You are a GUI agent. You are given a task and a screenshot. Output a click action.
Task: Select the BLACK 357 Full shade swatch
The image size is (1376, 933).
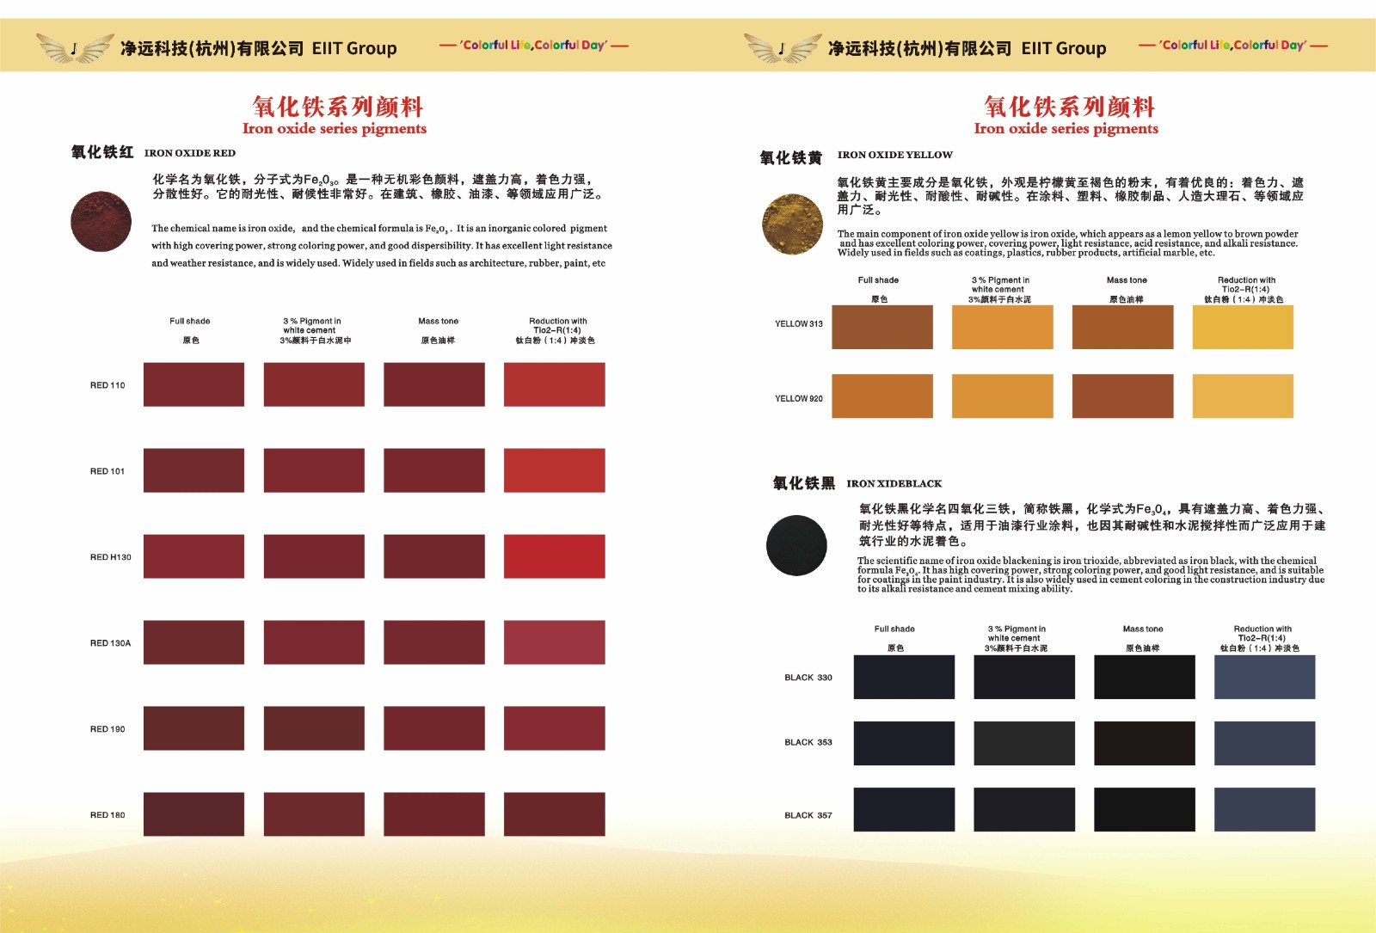pyautogui.click(x=904, y=809)
